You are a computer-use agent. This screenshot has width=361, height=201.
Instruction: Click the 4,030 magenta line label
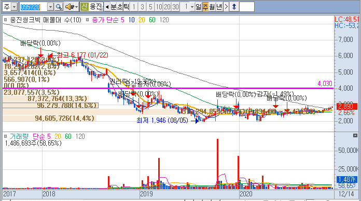(325, 84)
